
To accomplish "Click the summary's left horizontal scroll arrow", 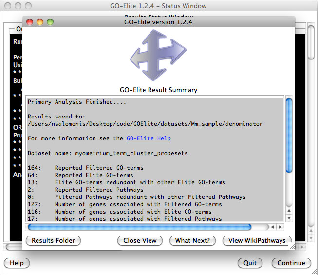I will (x=273, y=227).
